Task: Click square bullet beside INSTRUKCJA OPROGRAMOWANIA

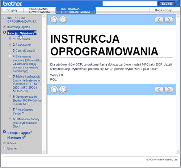Action: pyautogui.click(x=4, y=18)
